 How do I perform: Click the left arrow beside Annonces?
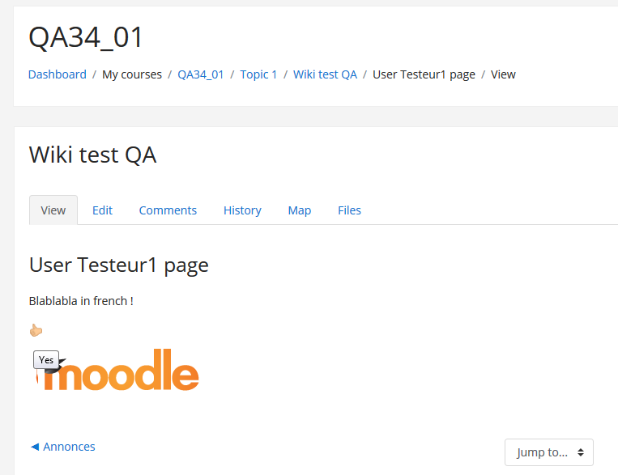click(x=35, y=447)
